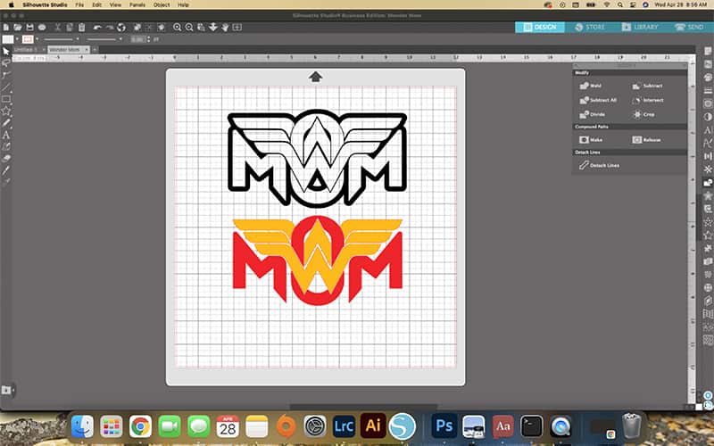Screen dimensions: 714x446
Task: Click Make compound path button
Action: tap(591, 140)
